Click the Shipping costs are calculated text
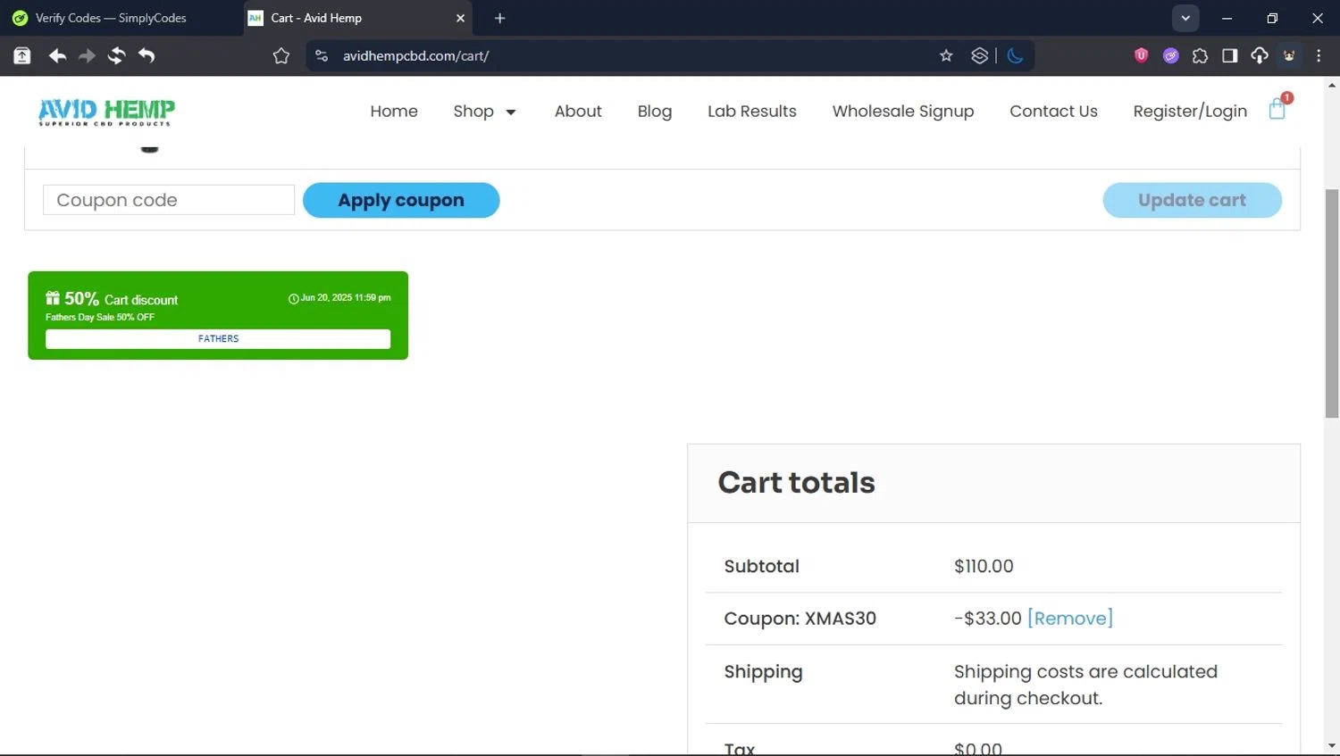The image size is (1340, 756). pyautogui.click(x=1085, y=685)
